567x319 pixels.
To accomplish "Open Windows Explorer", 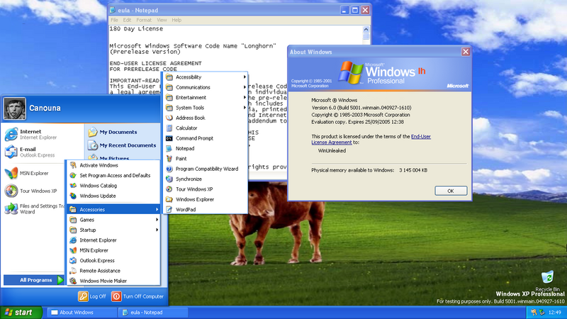I will pos(206,199).
